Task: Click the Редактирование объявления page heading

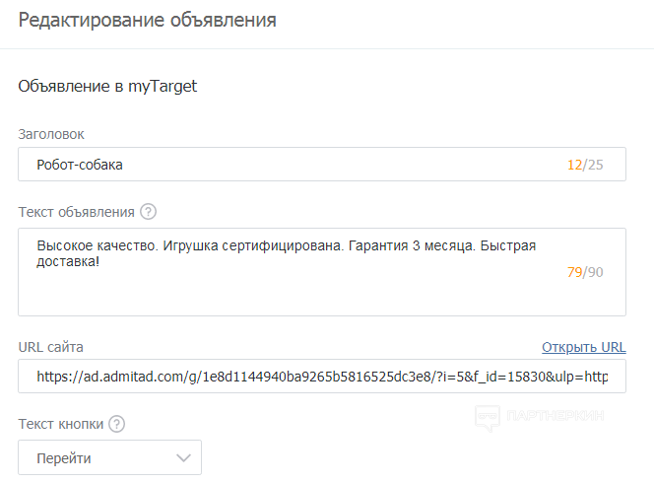Action: coord(147,20)
